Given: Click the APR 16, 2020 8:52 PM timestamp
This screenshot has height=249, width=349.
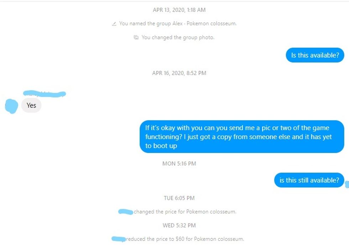Looking at the screenshot, I should (x=179, y=73).
